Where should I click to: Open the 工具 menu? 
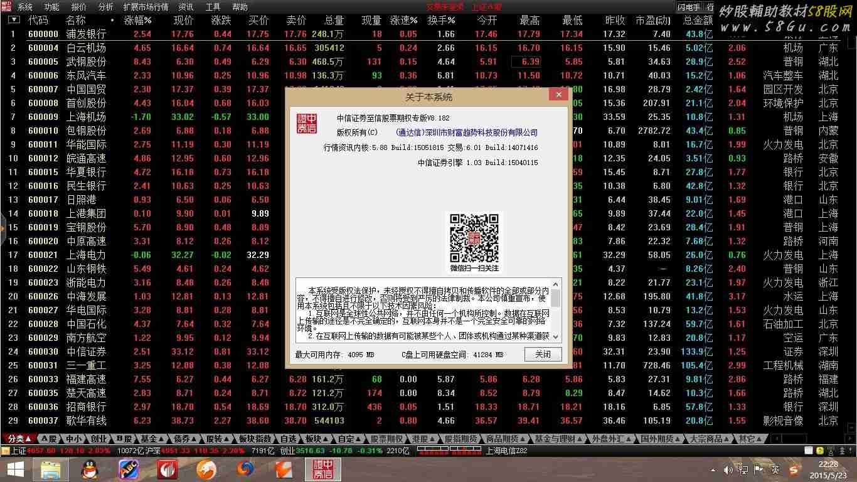(213, 7)
